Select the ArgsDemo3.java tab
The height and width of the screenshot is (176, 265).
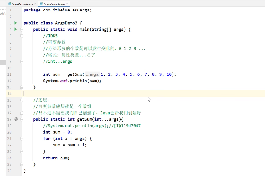coord(54,4)
